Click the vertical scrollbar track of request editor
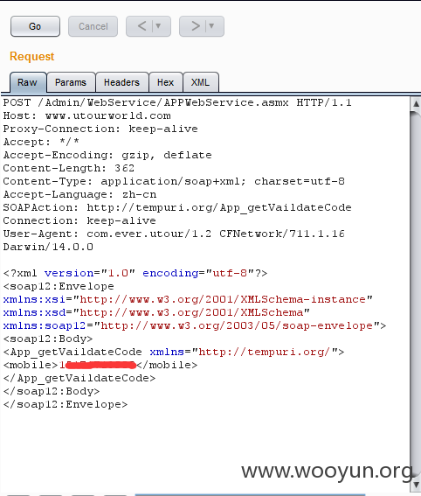The width and height of the screenshot is (421, 496). coord(416,294)
